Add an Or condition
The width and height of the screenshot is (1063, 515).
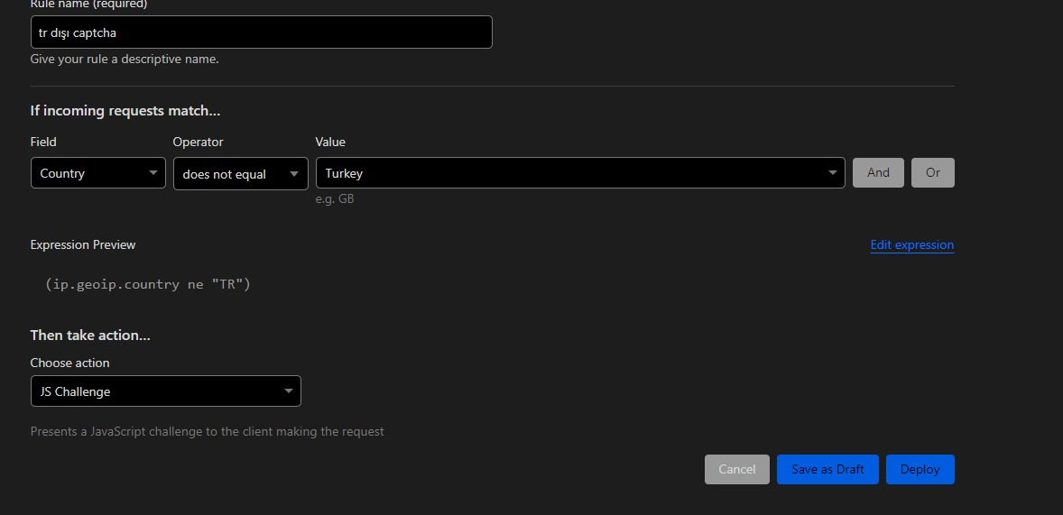(x=933, y=173)
